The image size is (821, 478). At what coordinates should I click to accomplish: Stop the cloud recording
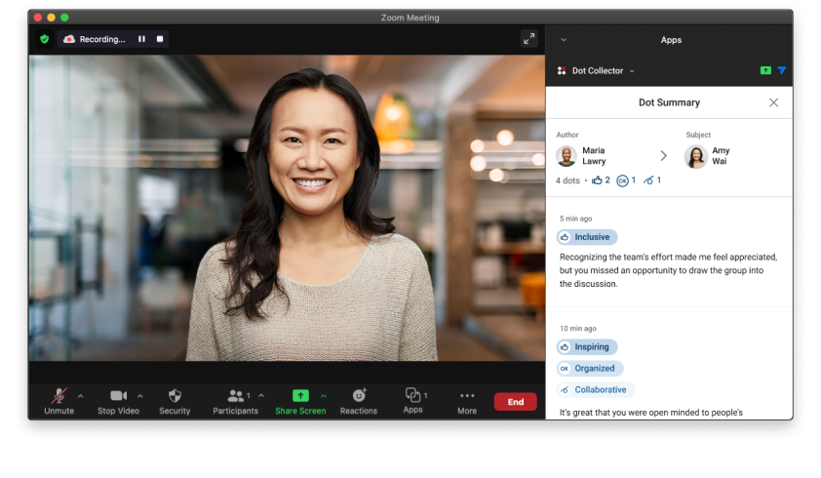(x=160, y=39)
